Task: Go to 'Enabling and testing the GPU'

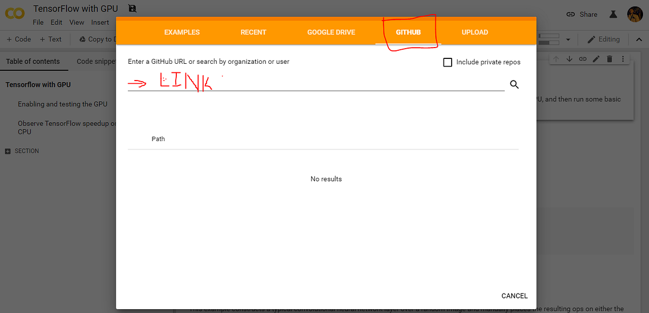Action: [63, 104]
